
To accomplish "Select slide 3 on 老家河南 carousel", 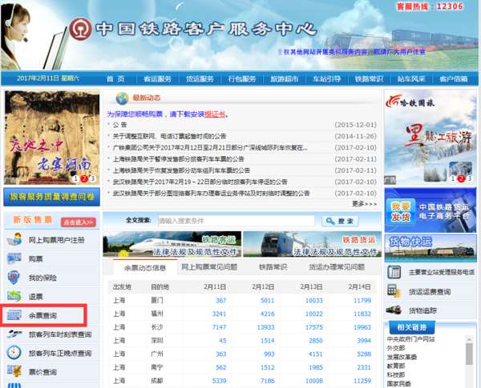I will pos(92,178).
